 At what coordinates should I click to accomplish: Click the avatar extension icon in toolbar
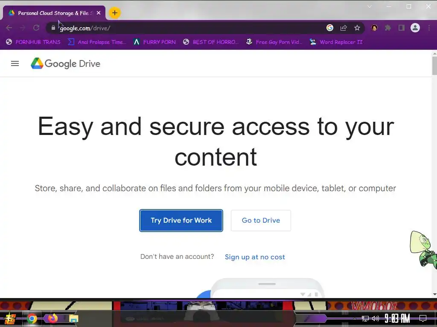coord(374,28)
